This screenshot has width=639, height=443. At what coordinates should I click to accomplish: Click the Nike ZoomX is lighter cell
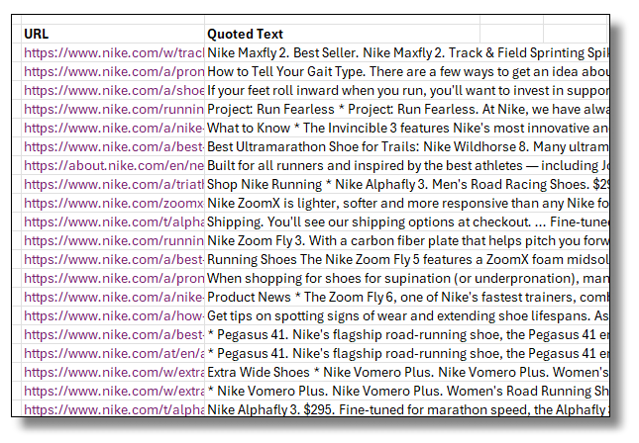pyautogui.click(x=406, y=203)
